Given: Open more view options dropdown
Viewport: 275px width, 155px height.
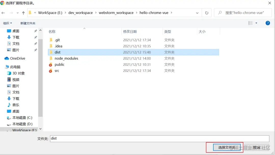Looking at the screenshot, I should 256,23.
